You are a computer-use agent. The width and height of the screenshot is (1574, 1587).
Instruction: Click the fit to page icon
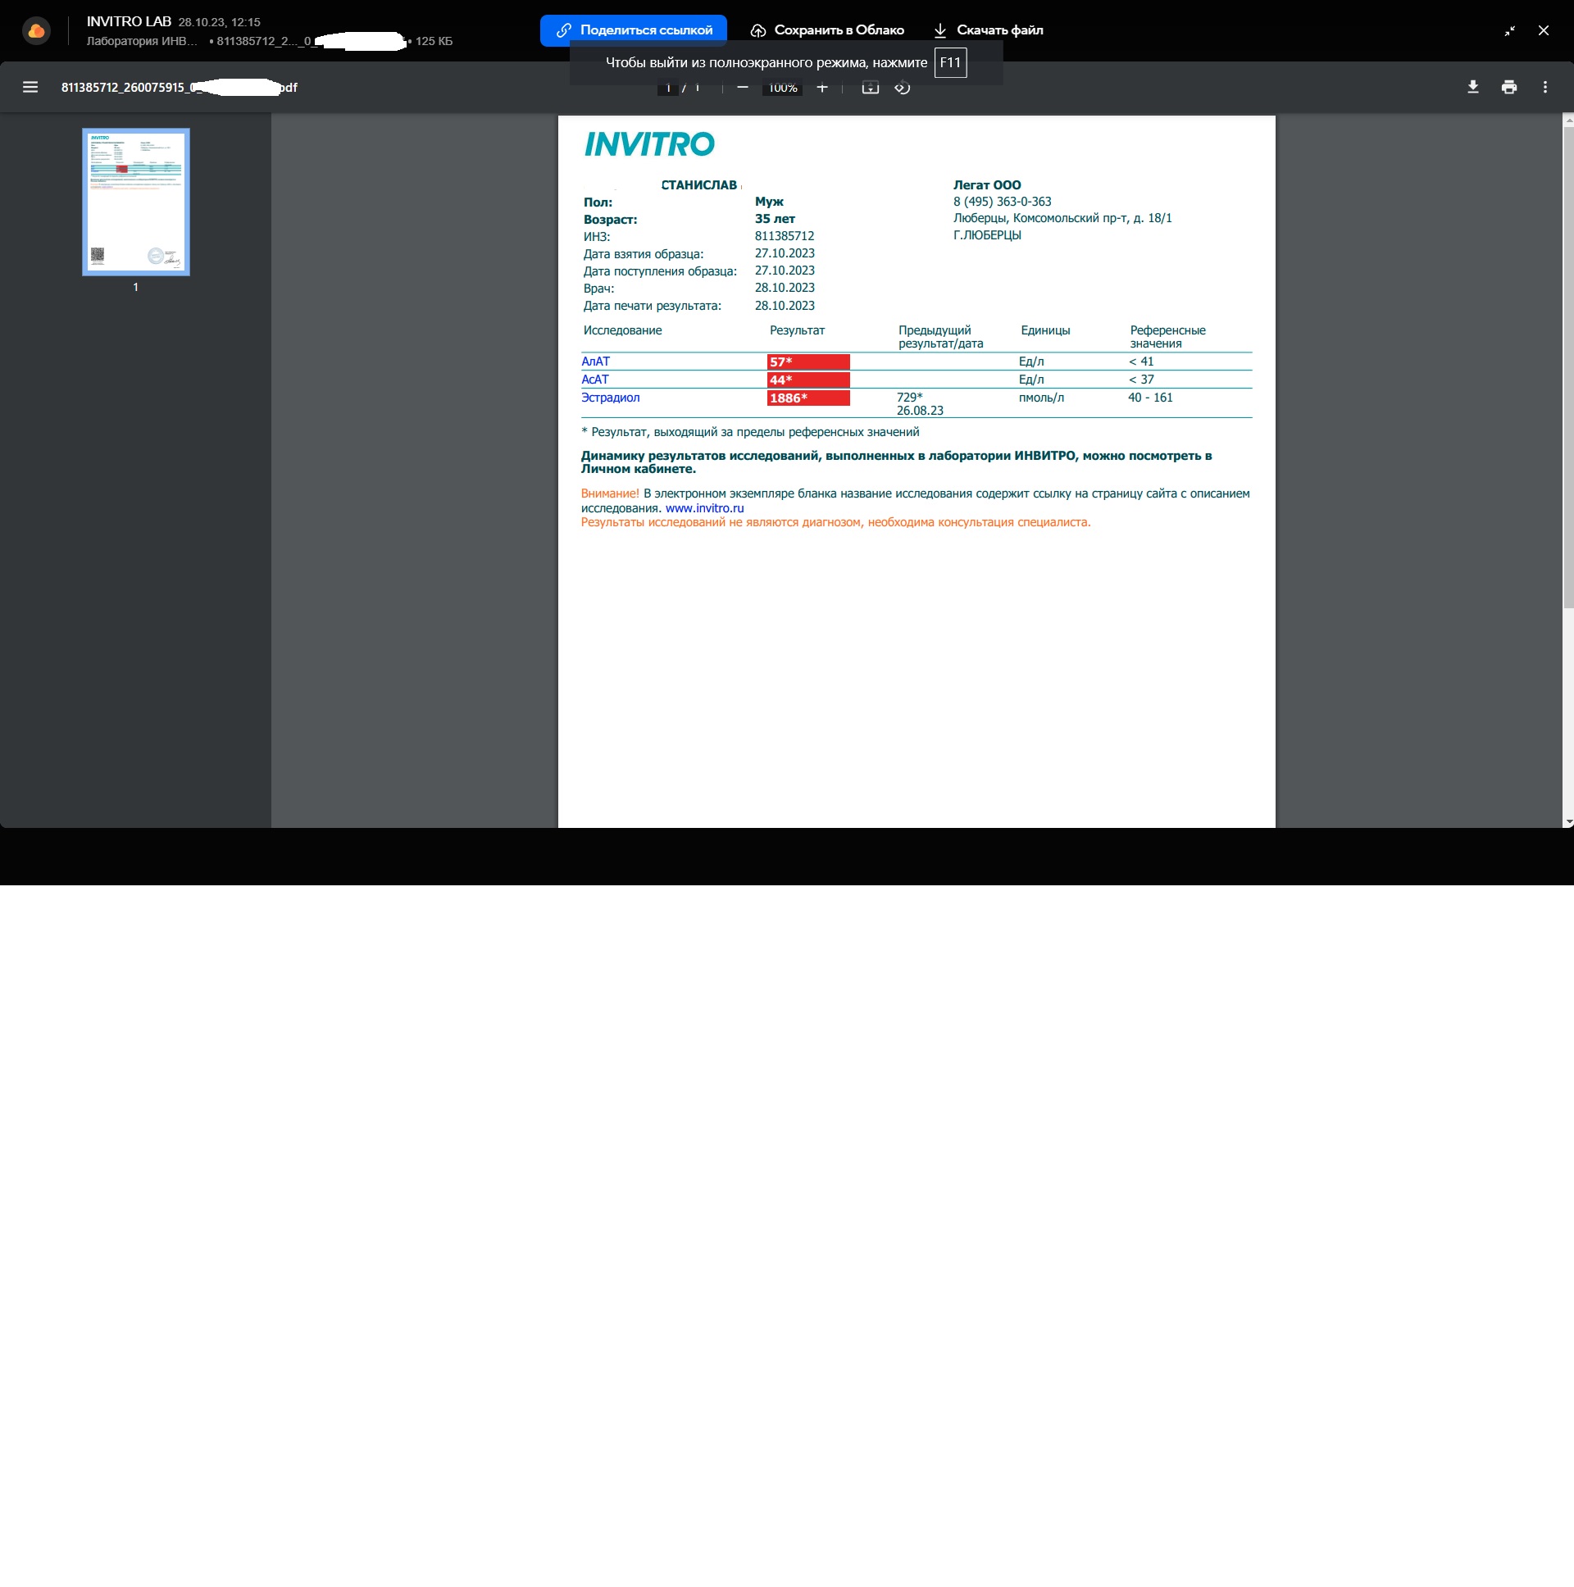(870, 88)
